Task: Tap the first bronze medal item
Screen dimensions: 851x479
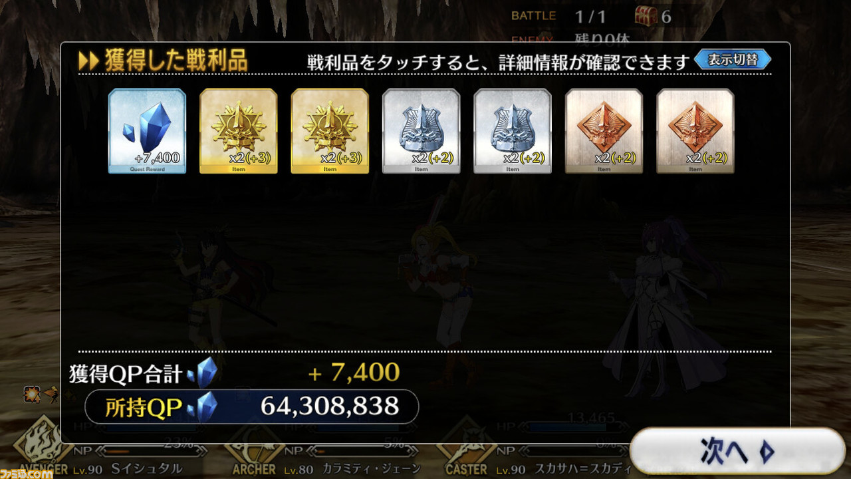Action: [604, 131]
